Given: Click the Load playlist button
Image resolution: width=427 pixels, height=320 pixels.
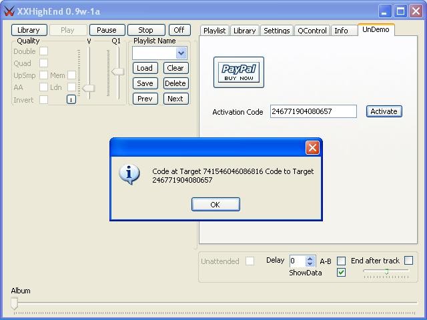Looking at the screenshot, I should [145, 68].
